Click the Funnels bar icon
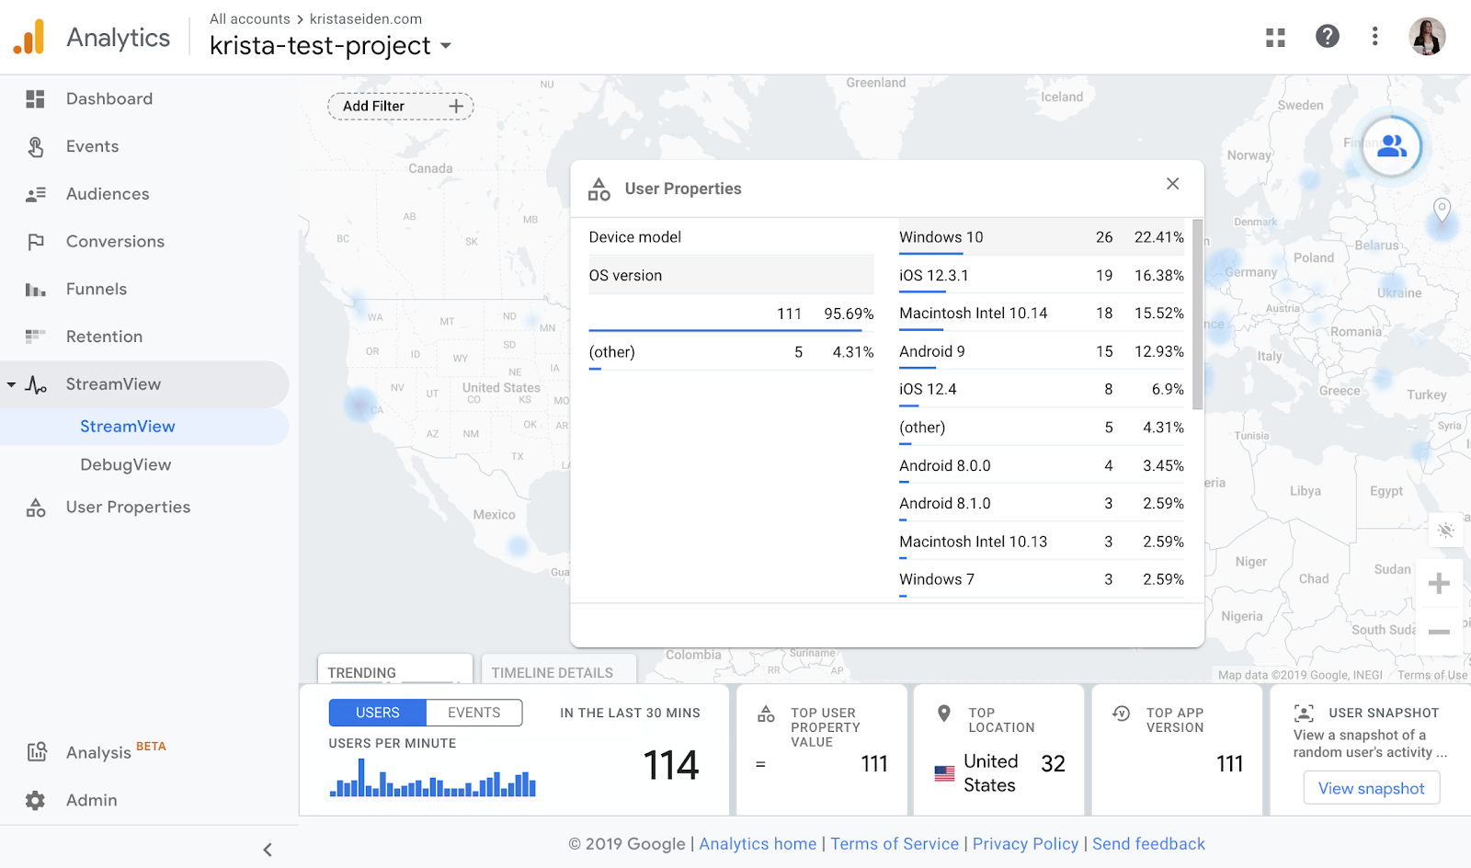This screenshot has width=1471, height=868. (x=35, y=290)
